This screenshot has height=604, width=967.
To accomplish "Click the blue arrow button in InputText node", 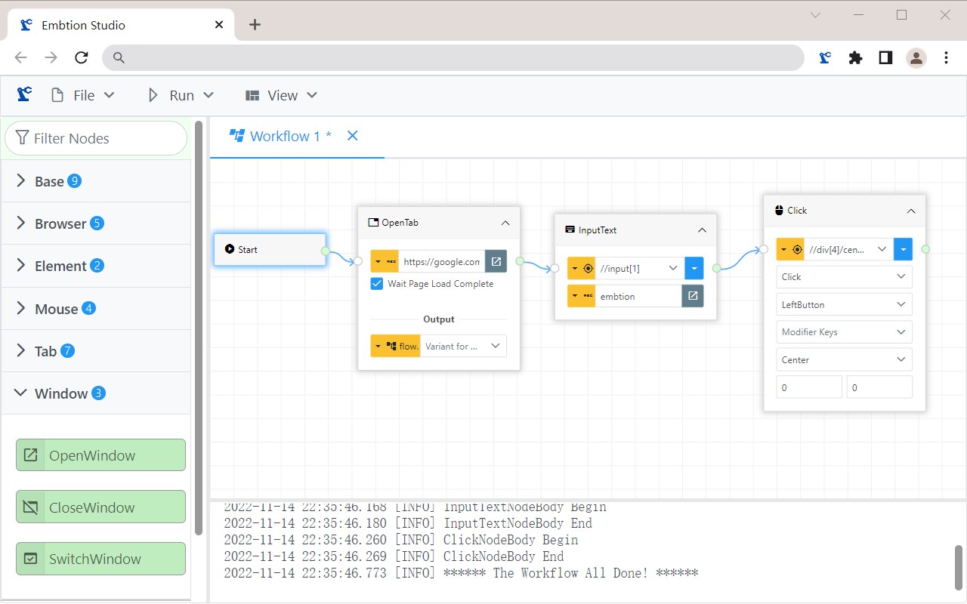I will (x=694, y=268).
